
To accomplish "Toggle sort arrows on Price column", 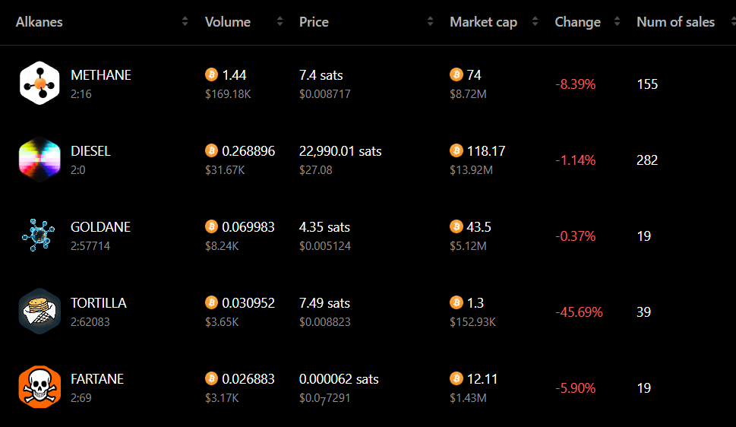I will click(431, 21).
